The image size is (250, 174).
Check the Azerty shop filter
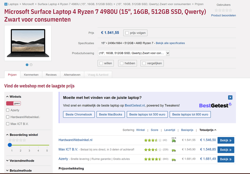click(7, 110)
